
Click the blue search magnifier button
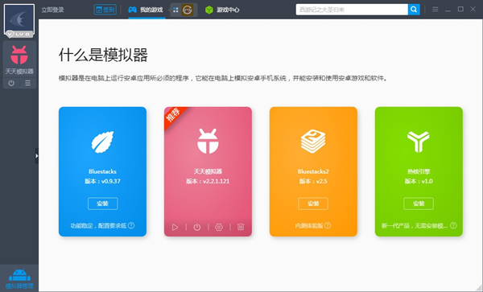point(414,10)
